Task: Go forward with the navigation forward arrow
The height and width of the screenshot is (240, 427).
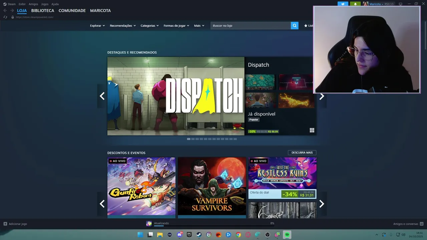Action: (x=12, y=11)
